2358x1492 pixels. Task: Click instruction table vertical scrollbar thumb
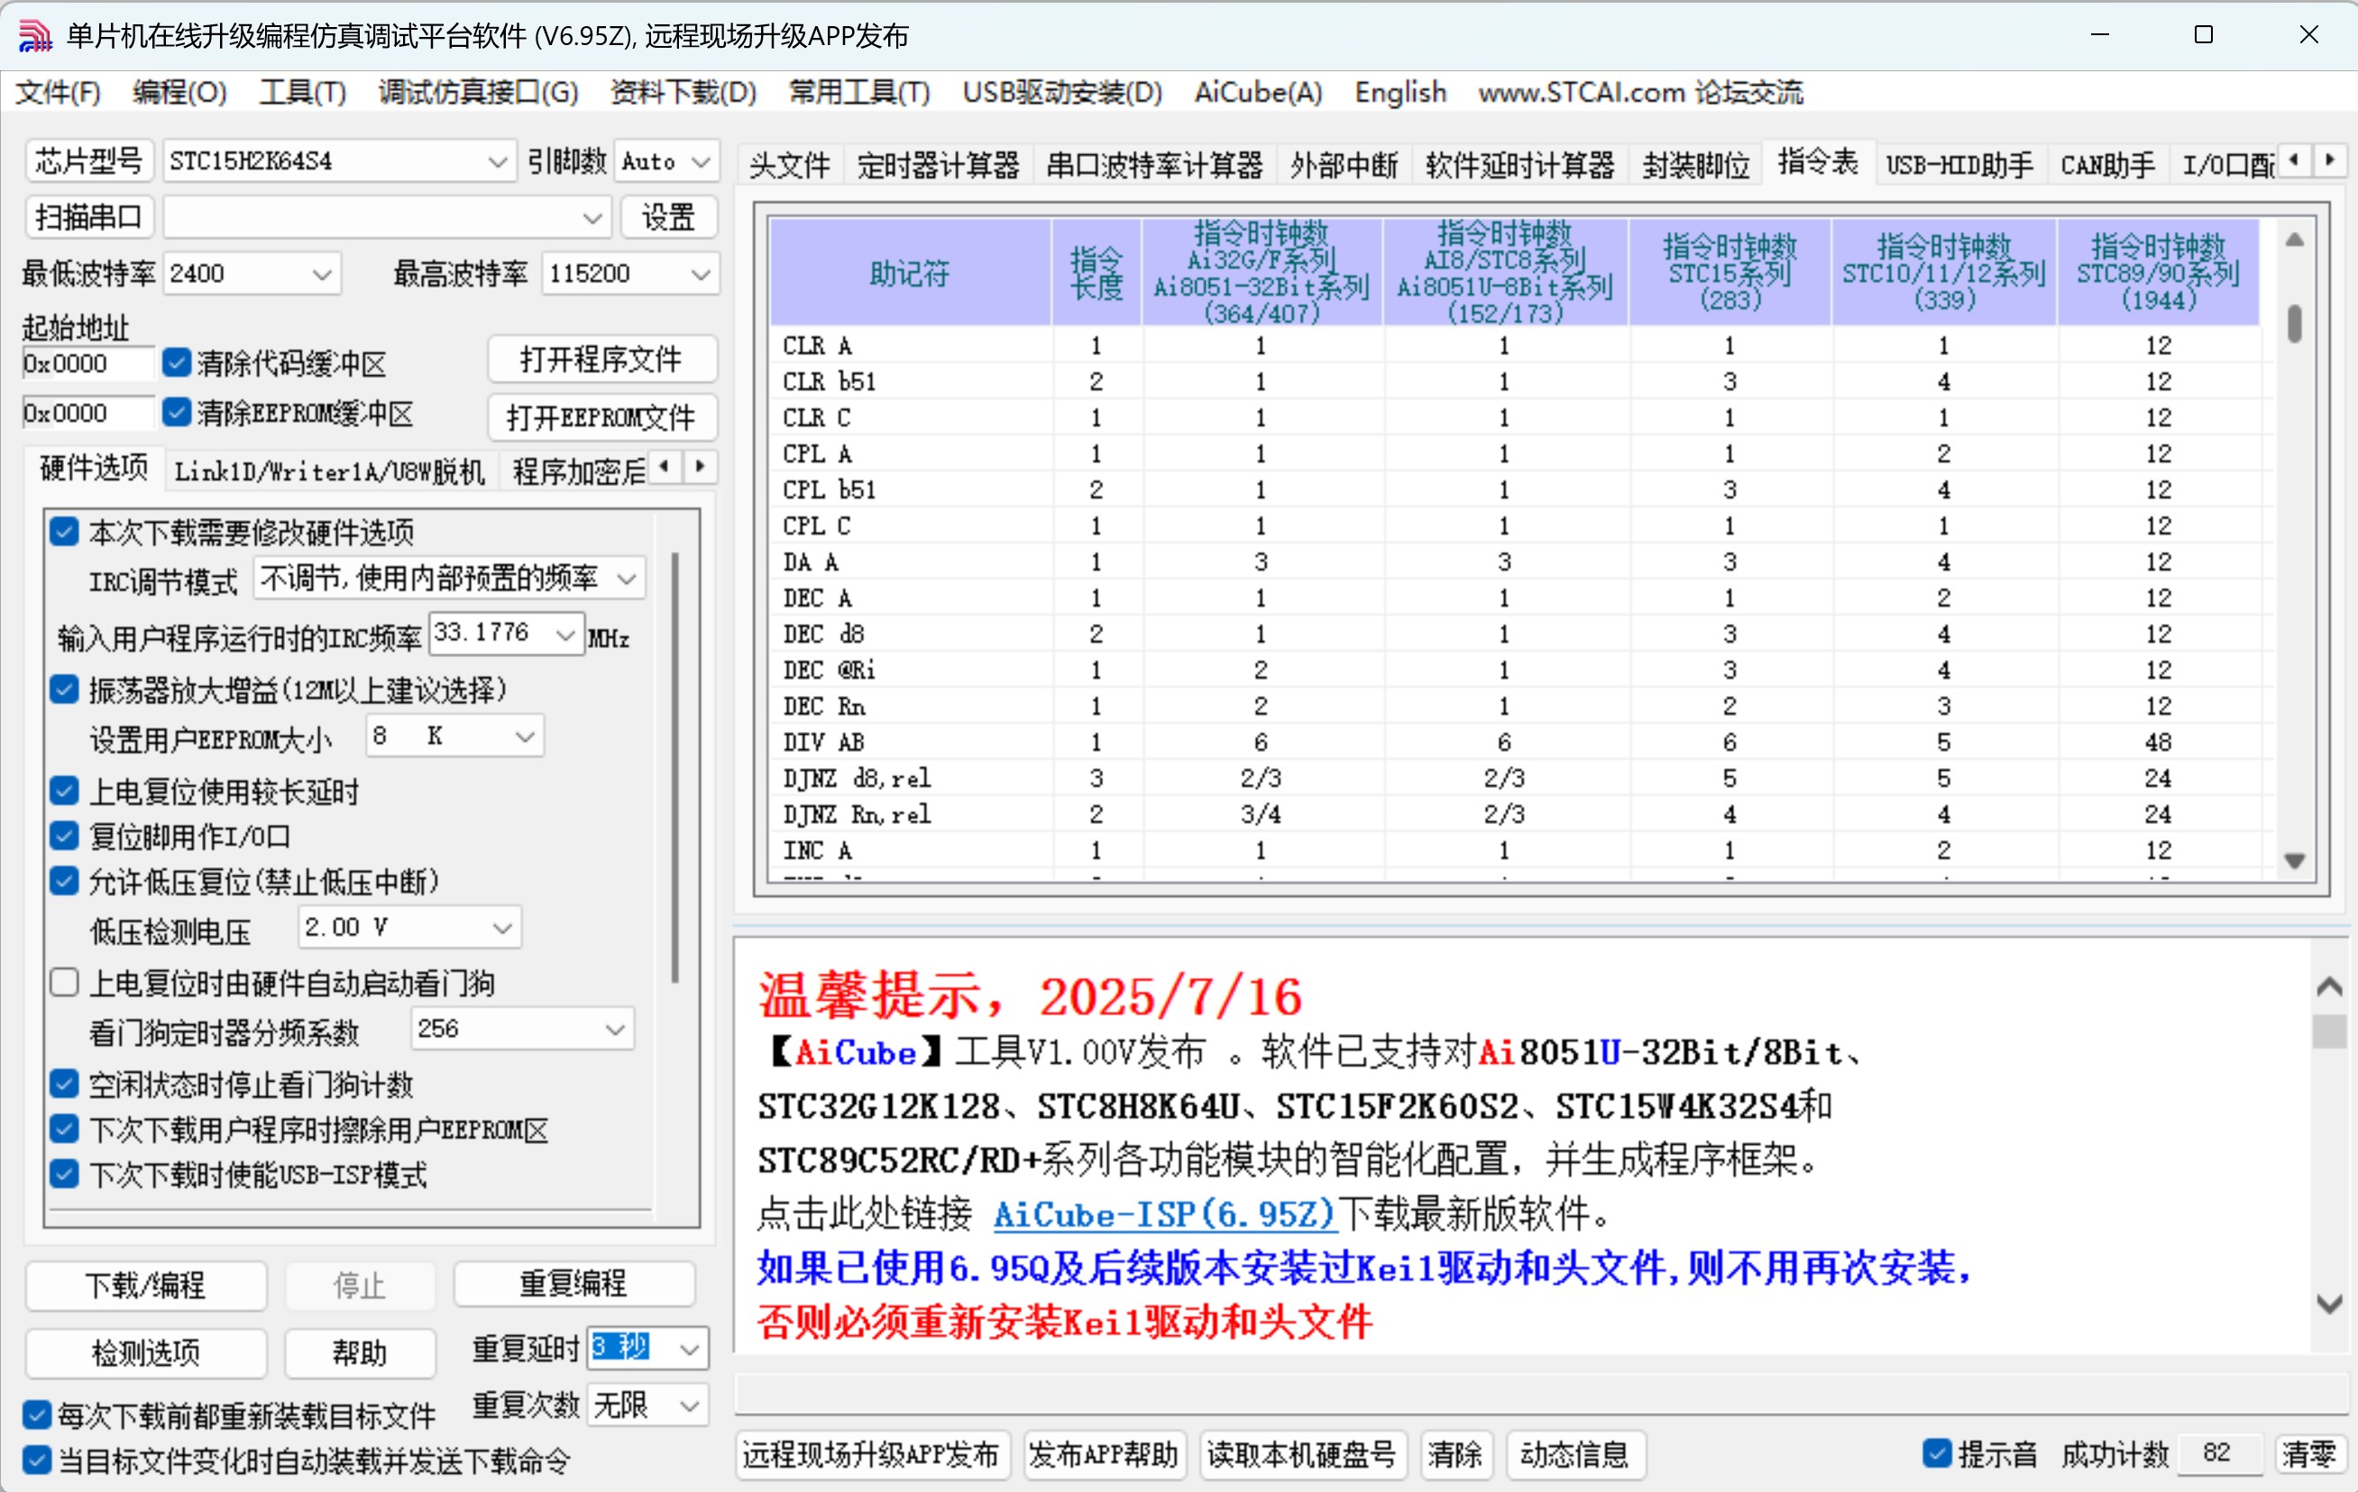tap(2294, 324)
